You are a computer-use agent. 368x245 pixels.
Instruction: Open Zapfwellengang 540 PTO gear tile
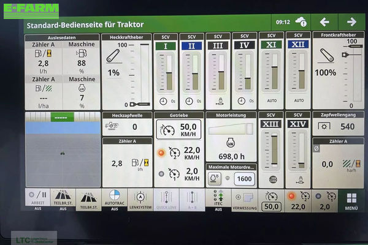(338, 123)
